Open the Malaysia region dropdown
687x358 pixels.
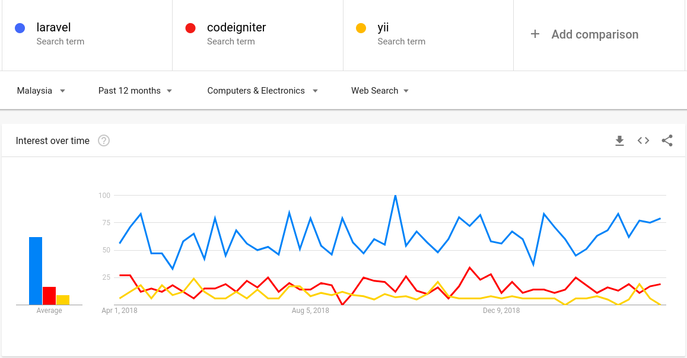pyautogui.click(x=41, y=91)
